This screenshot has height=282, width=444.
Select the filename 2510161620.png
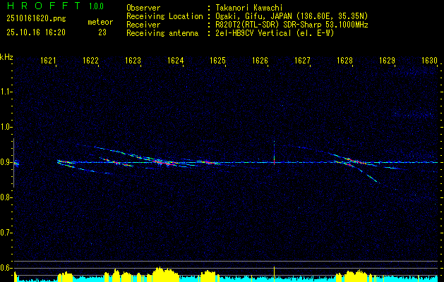click(x=36, y=18)
